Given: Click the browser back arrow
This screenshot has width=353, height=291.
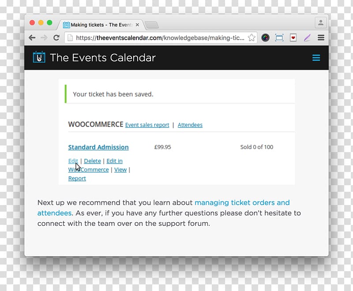Looking at the screenshot, I should (32, 37).
